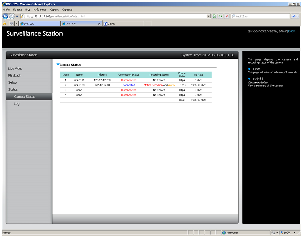
Task: Switch to the D-Link tab
Action: tap(122, 24)
